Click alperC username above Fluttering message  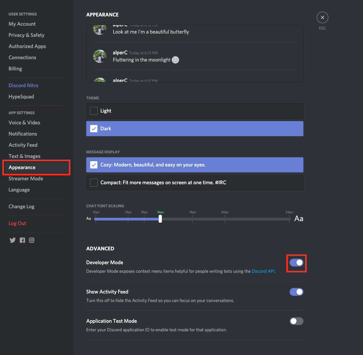120,53
